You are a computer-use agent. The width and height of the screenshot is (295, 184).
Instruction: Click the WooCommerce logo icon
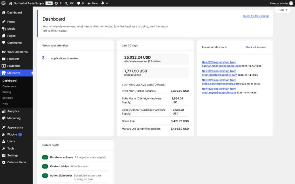coord(3,52)
